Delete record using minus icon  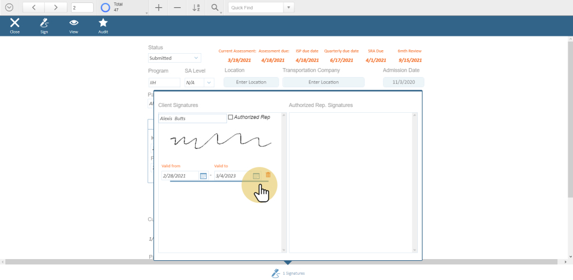(177, 8)
